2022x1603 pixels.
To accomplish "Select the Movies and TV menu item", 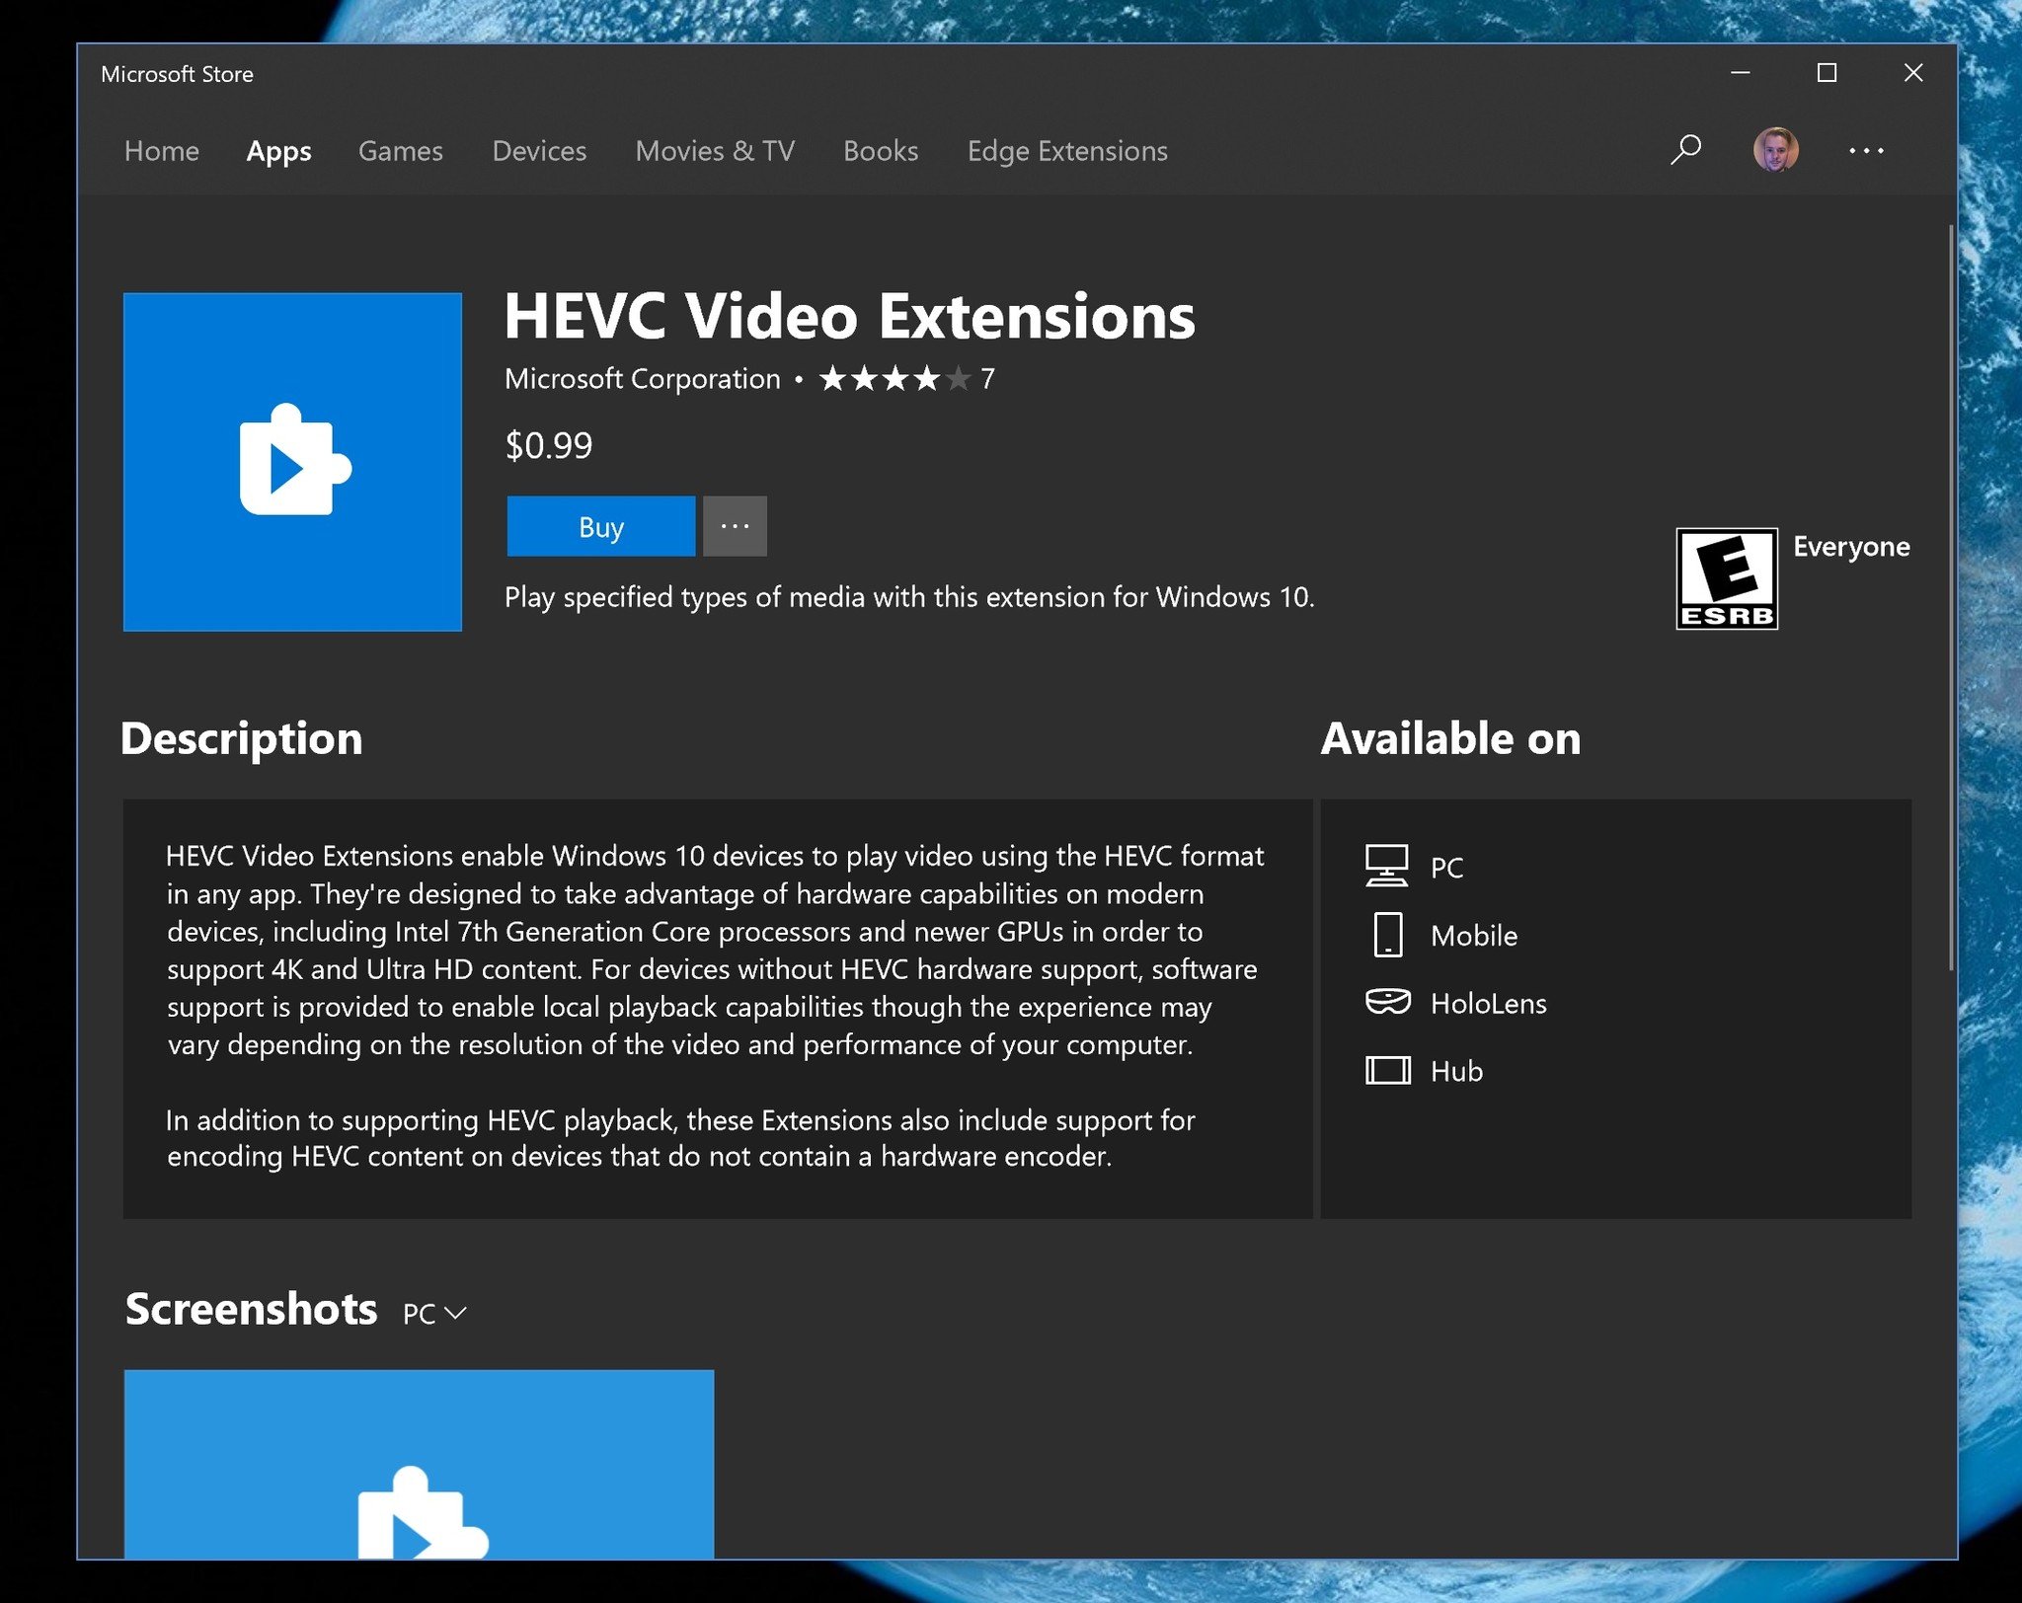I will click(x=716, y=151).
